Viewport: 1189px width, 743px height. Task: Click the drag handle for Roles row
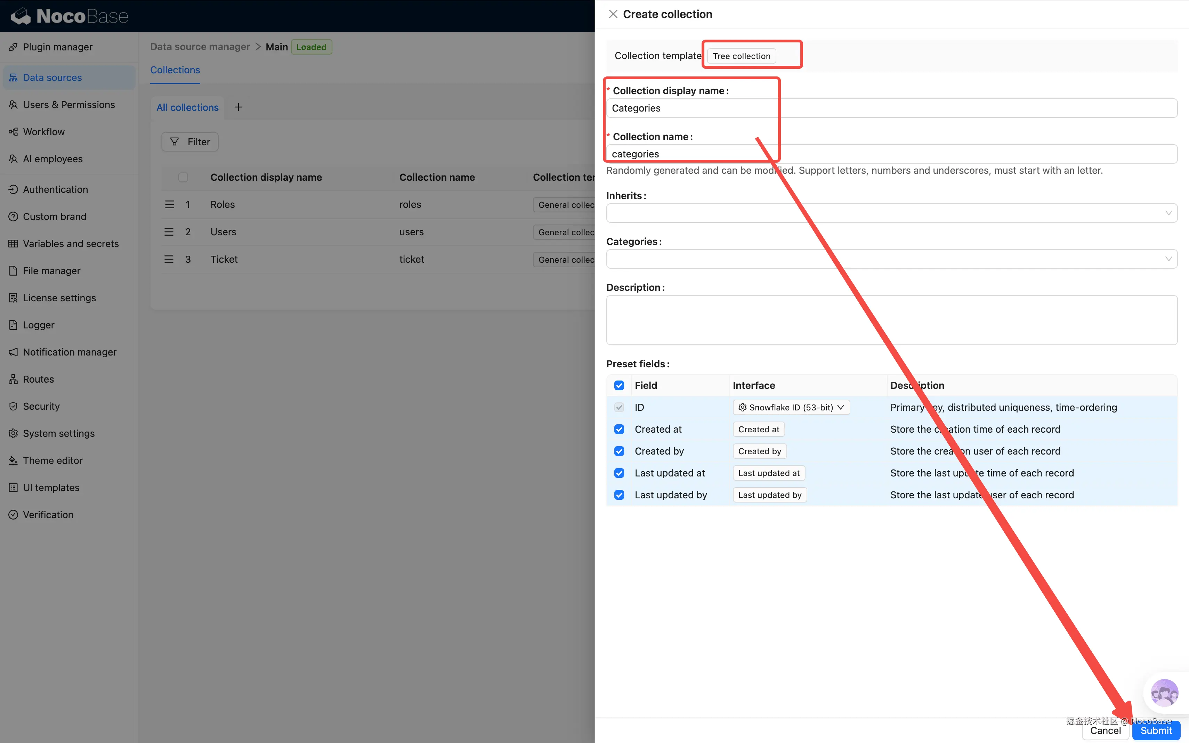pyautogui.click(x=170, y=204)
